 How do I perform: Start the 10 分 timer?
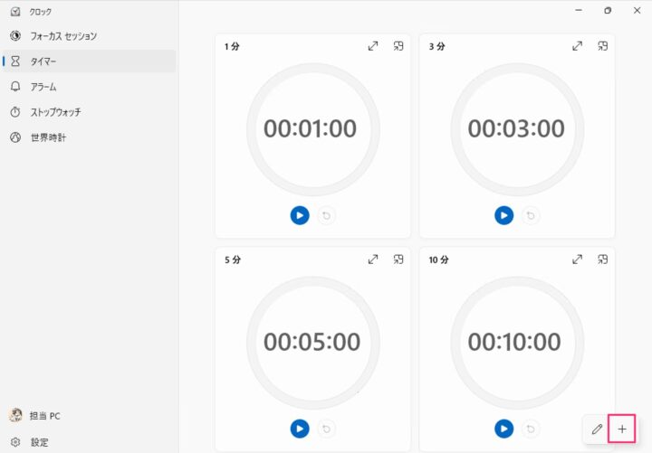pyautogui.click(x=504, y=429)
